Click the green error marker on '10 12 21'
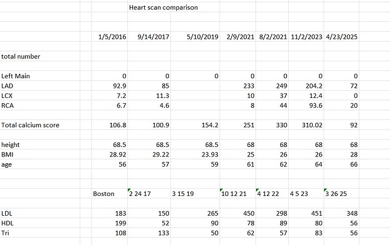 coord(221,190)
